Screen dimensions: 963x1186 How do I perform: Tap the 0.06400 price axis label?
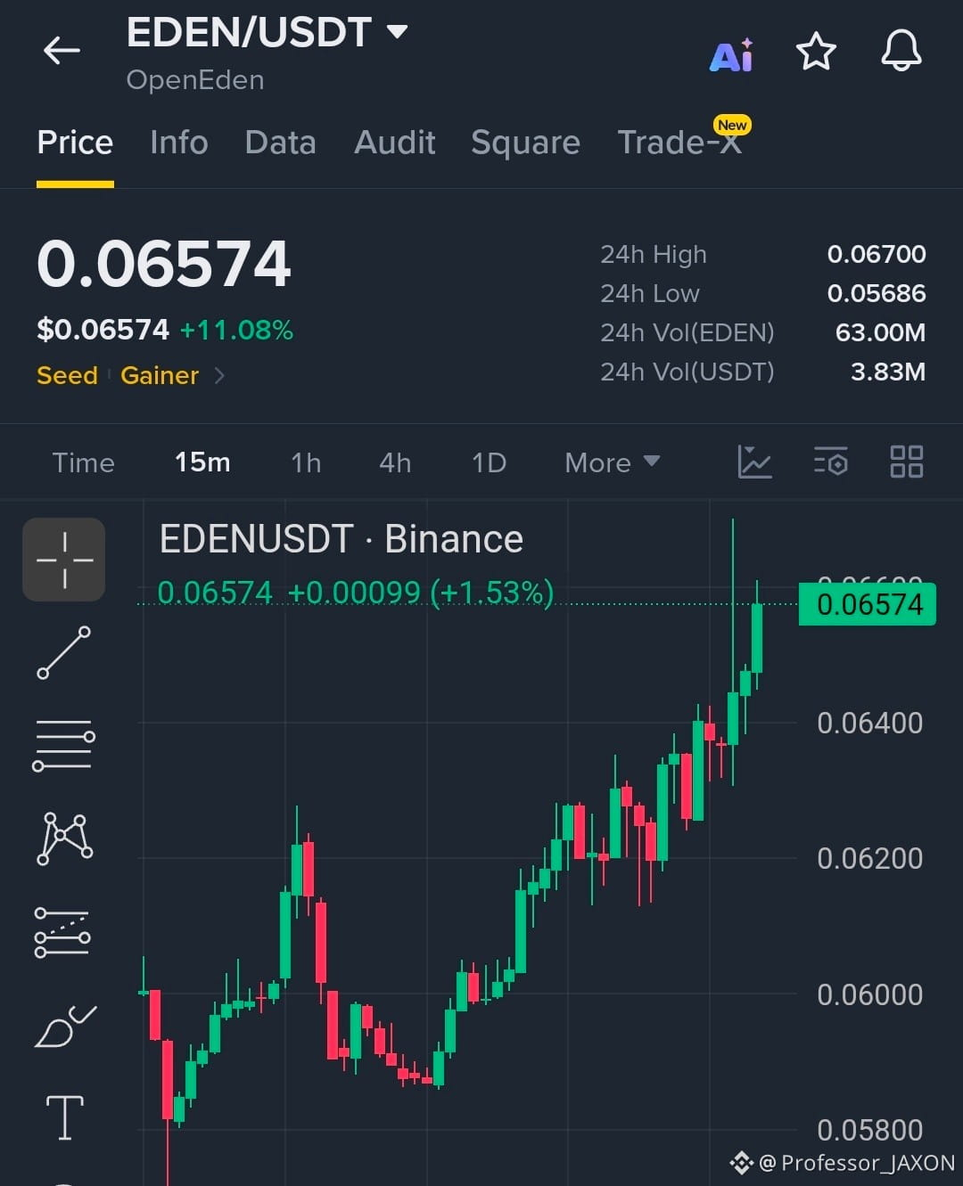click(869, 723)
